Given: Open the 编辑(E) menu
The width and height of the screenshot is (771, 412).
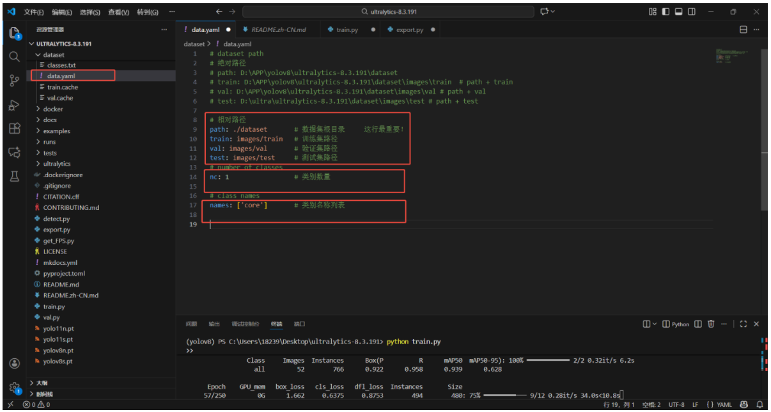Looking at the screenshot, I should pos(62,12).
